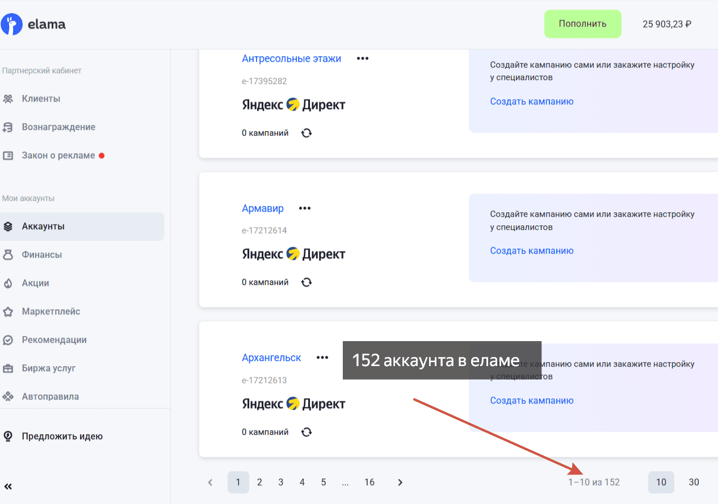
Task: Click account ID e-17212614
Action: (264, 230)
